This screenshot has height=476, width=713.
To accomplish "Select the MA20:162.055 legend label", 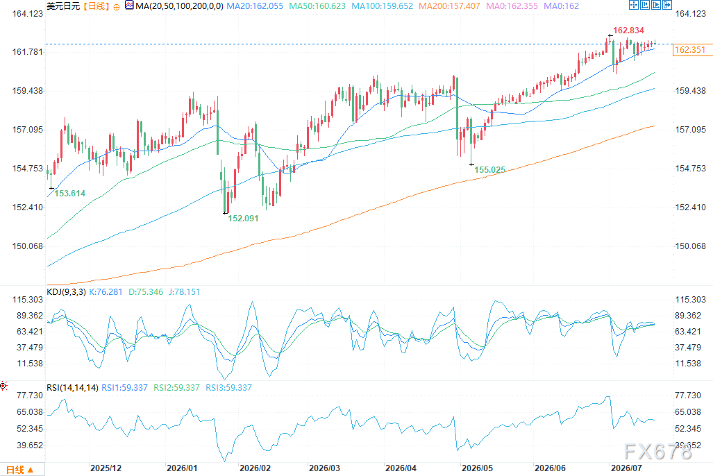I will tap(255, 6).
